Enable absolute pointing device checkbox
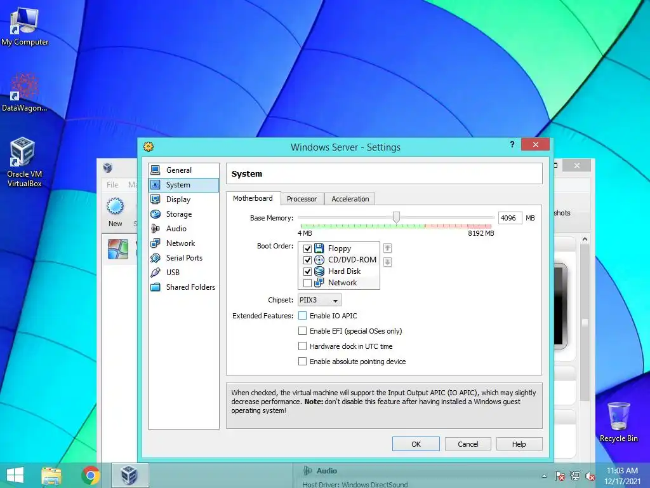650x488 pixels. coord(303,362)
